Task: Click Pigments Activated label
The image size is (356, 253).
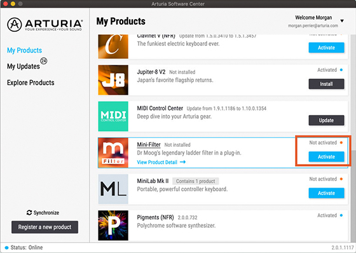Action: coord(327,215)
